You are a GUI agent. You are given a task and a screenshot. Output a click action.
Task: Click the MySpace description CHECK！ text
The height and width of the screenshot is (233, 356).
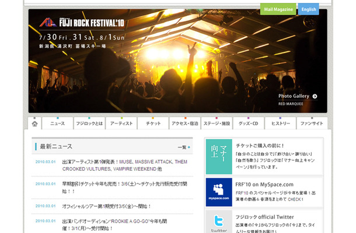296,199
